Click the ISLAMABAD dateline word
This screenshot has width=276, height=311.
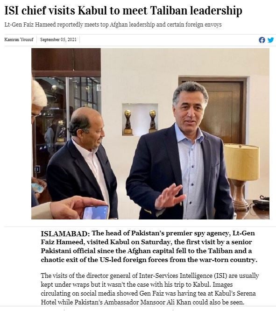click(65, 233)
